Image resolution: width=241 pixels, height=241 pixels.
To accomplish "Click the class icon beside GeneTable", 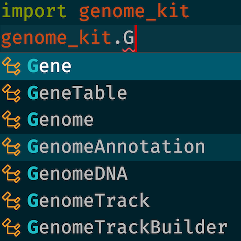I will (x=11, y=93).
